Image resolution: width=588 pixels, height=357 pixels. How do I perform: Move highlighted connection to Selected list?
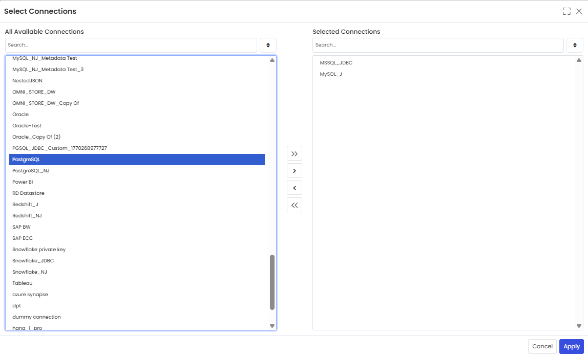point(295,171)
